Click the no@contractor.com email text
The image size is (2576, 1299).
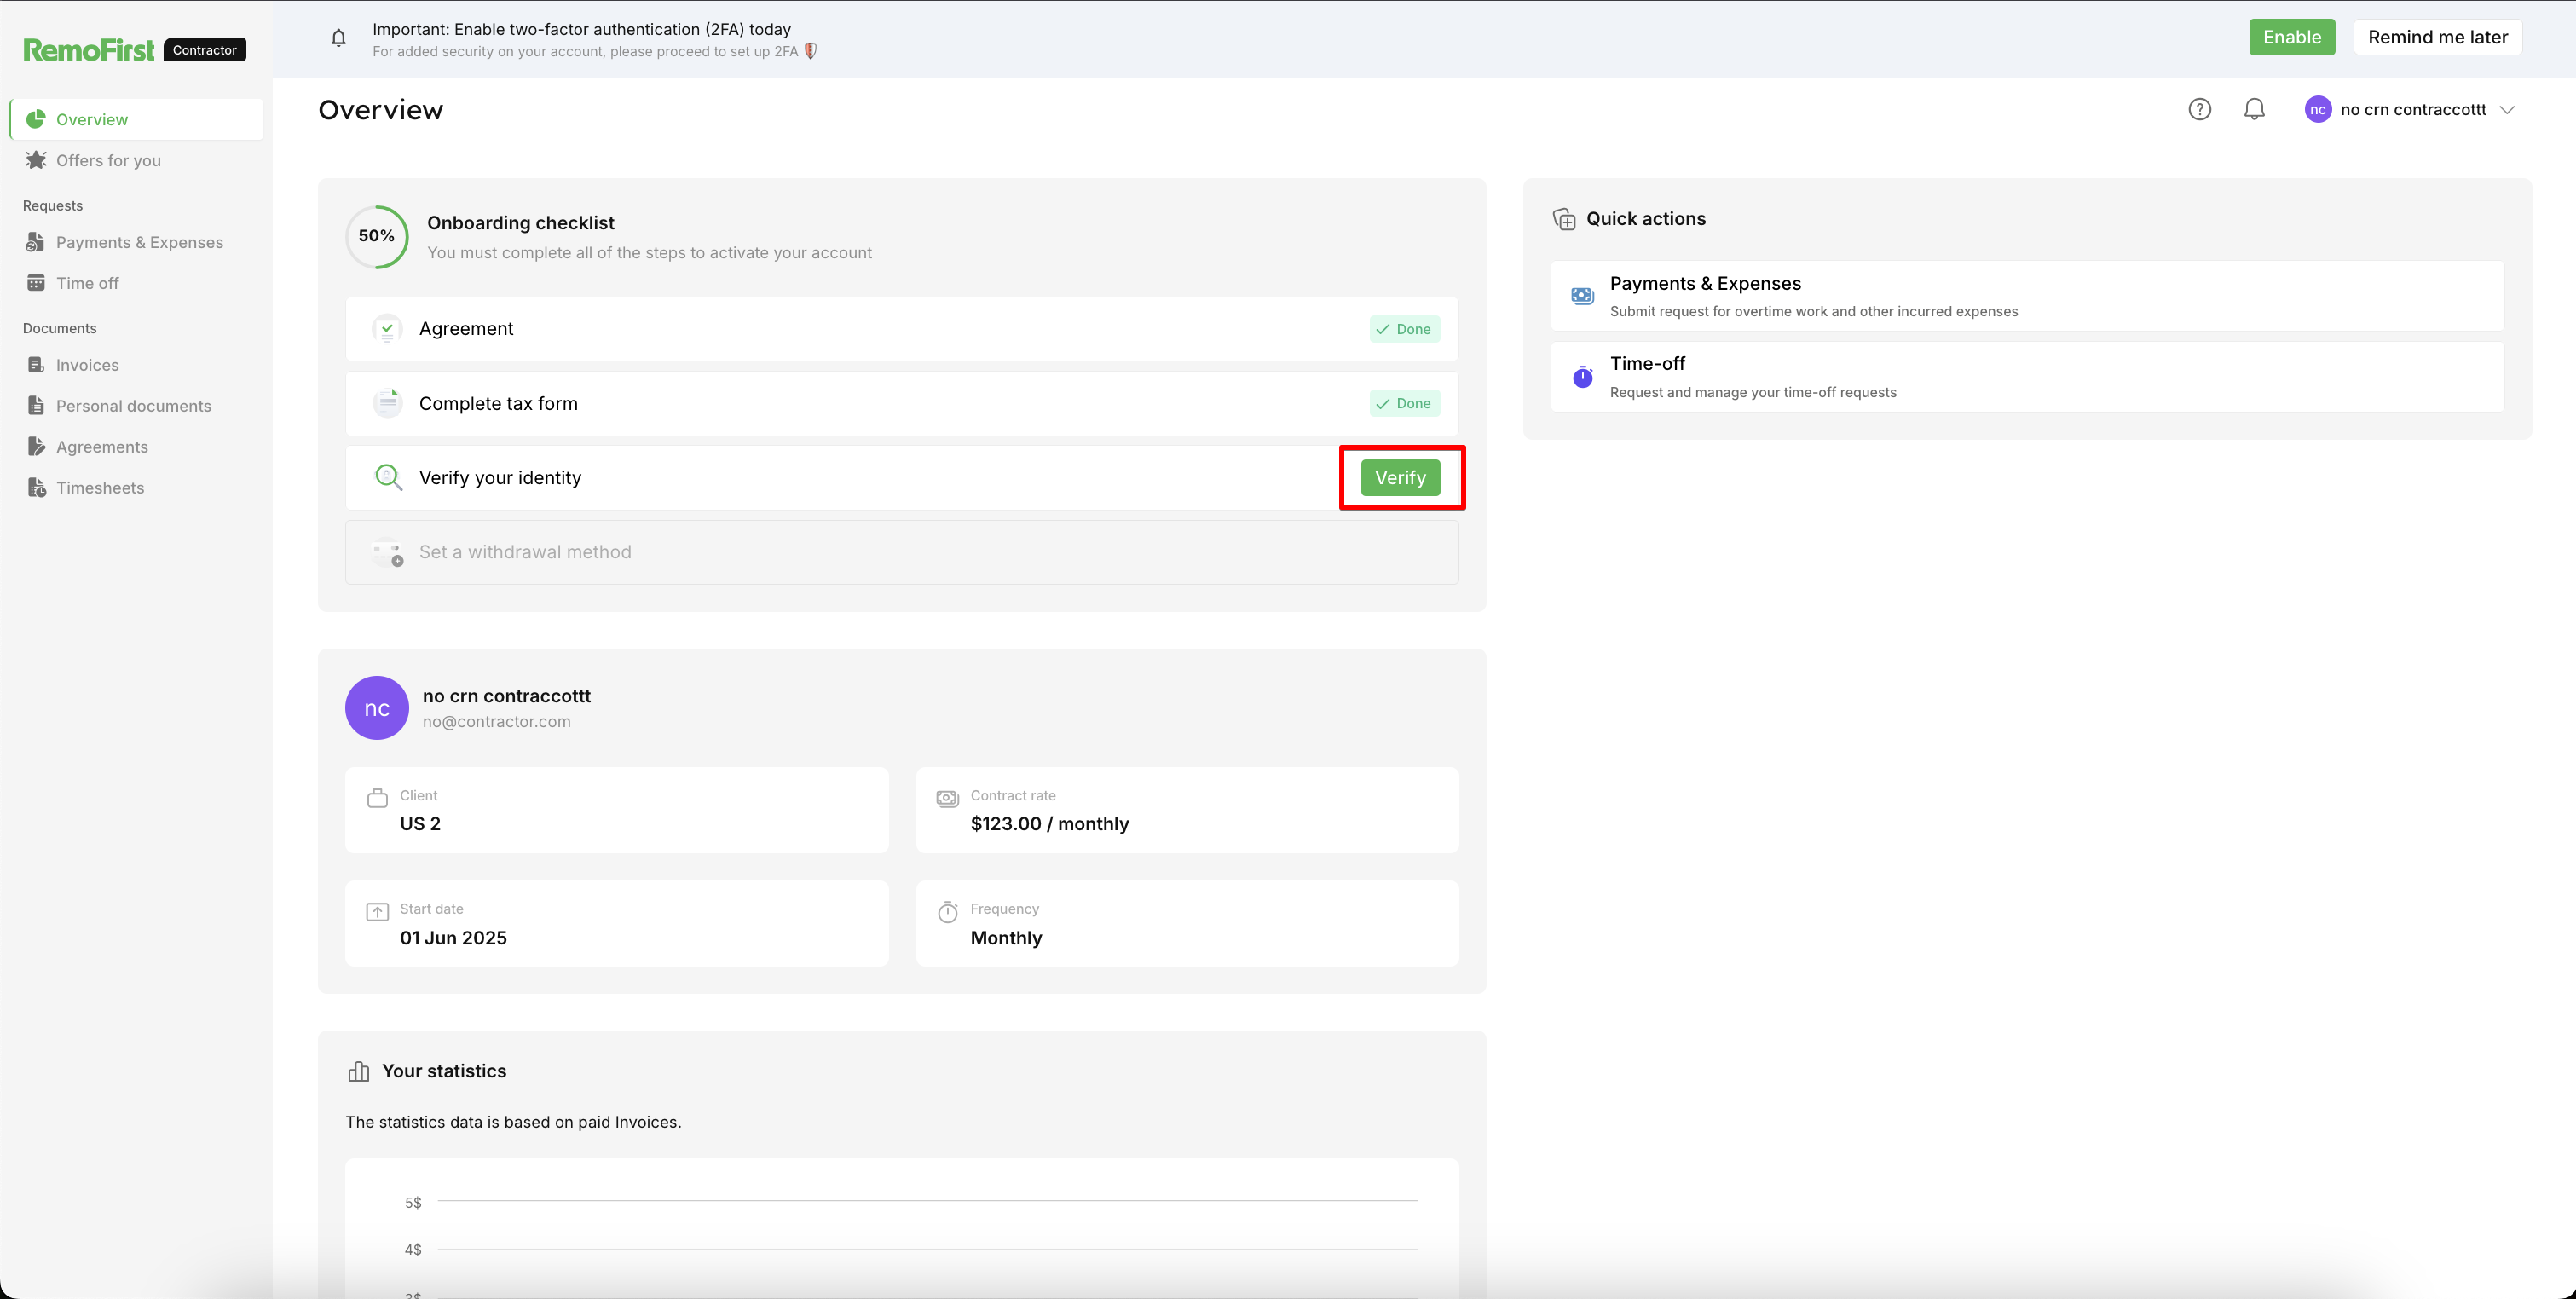pyautogui.click(x=496, y=722)
